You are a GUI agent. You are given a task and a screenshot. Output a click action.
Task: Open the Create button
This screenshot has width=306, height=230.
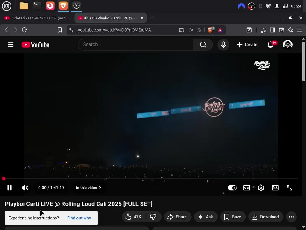click(x=247, y=45)
